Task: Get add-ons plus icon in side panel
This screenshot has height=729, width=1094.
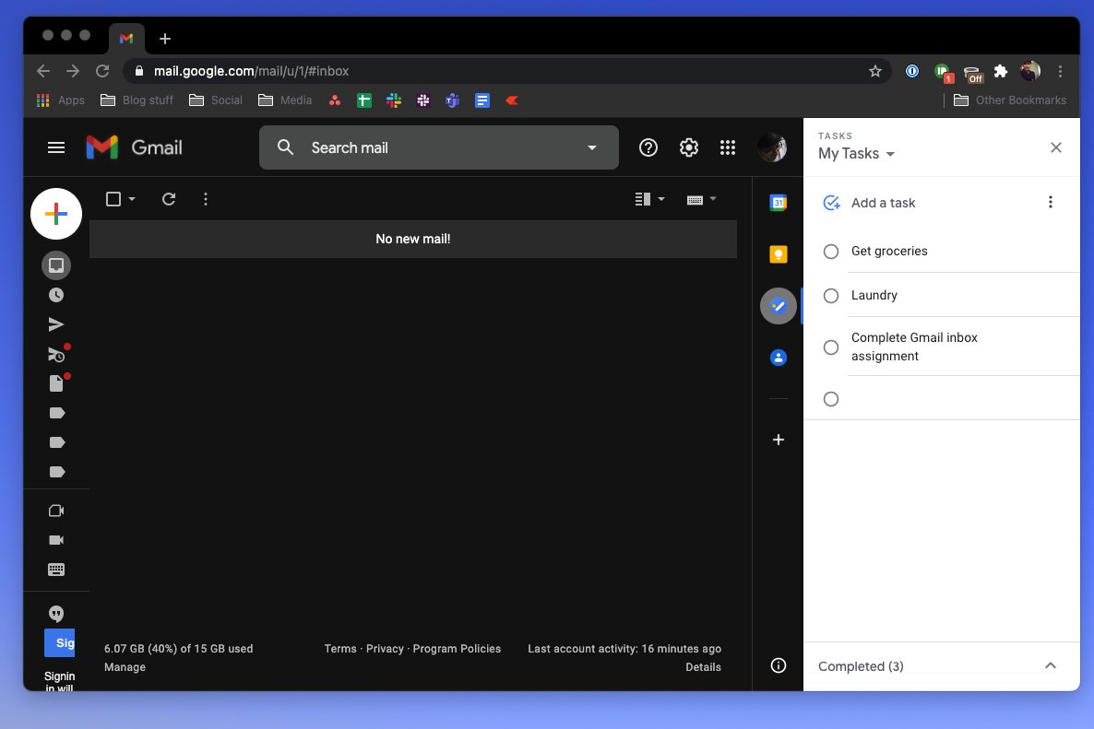Action: [778, 440]
